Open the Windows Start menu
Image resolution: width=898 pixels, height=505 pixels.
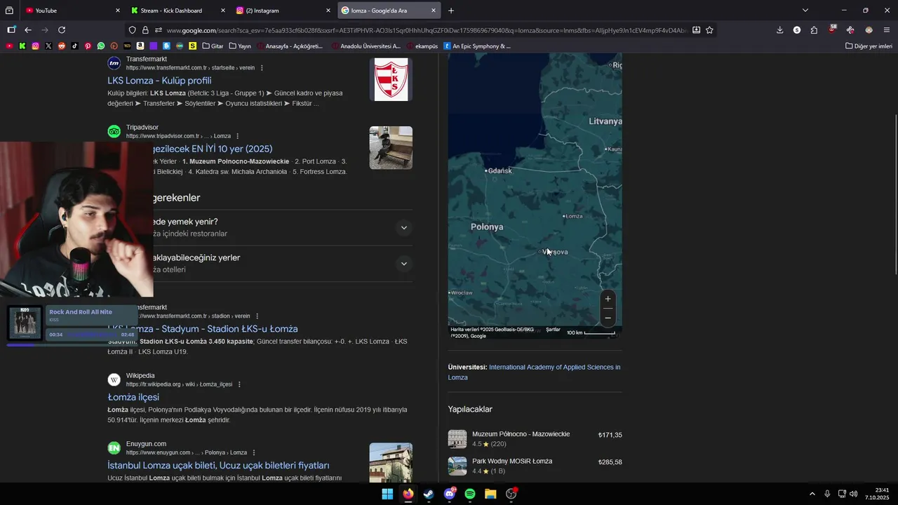[x=387, y=494]
